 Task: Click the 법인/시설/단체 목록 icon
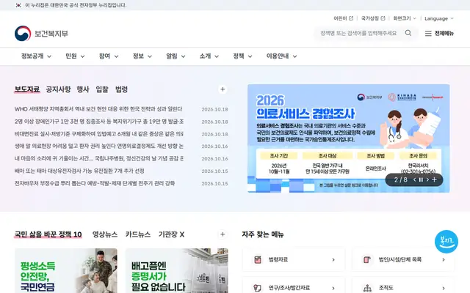pyautogui.click(x=367, y=259)
